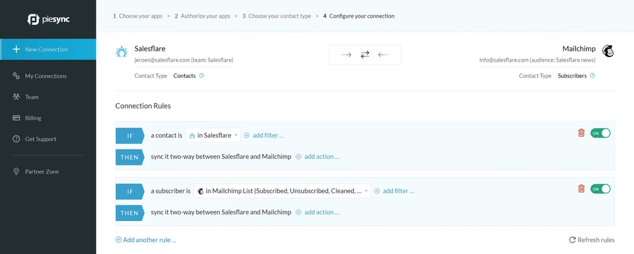
Task: Click the PieSync logo
Action: pyautogui.click(x=48, y=19)
